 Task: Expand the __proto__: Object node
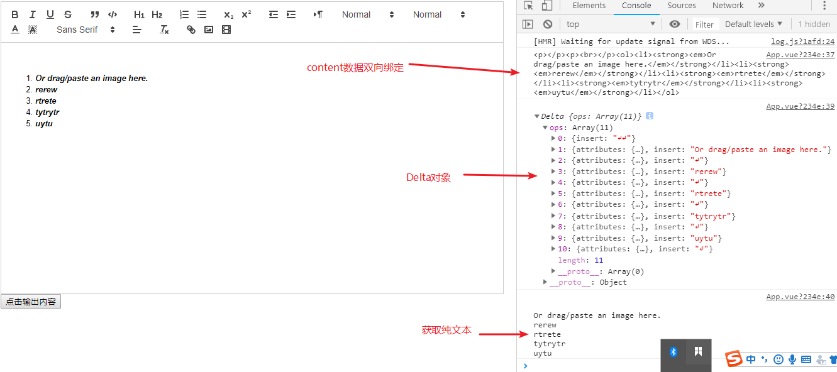(x=545, y=282)
